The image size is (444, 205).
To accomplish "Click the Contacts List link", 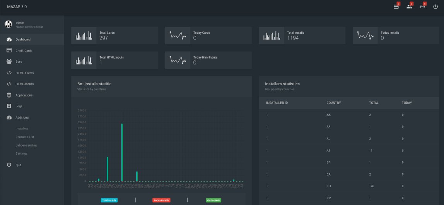I will [x=25, y=137].
